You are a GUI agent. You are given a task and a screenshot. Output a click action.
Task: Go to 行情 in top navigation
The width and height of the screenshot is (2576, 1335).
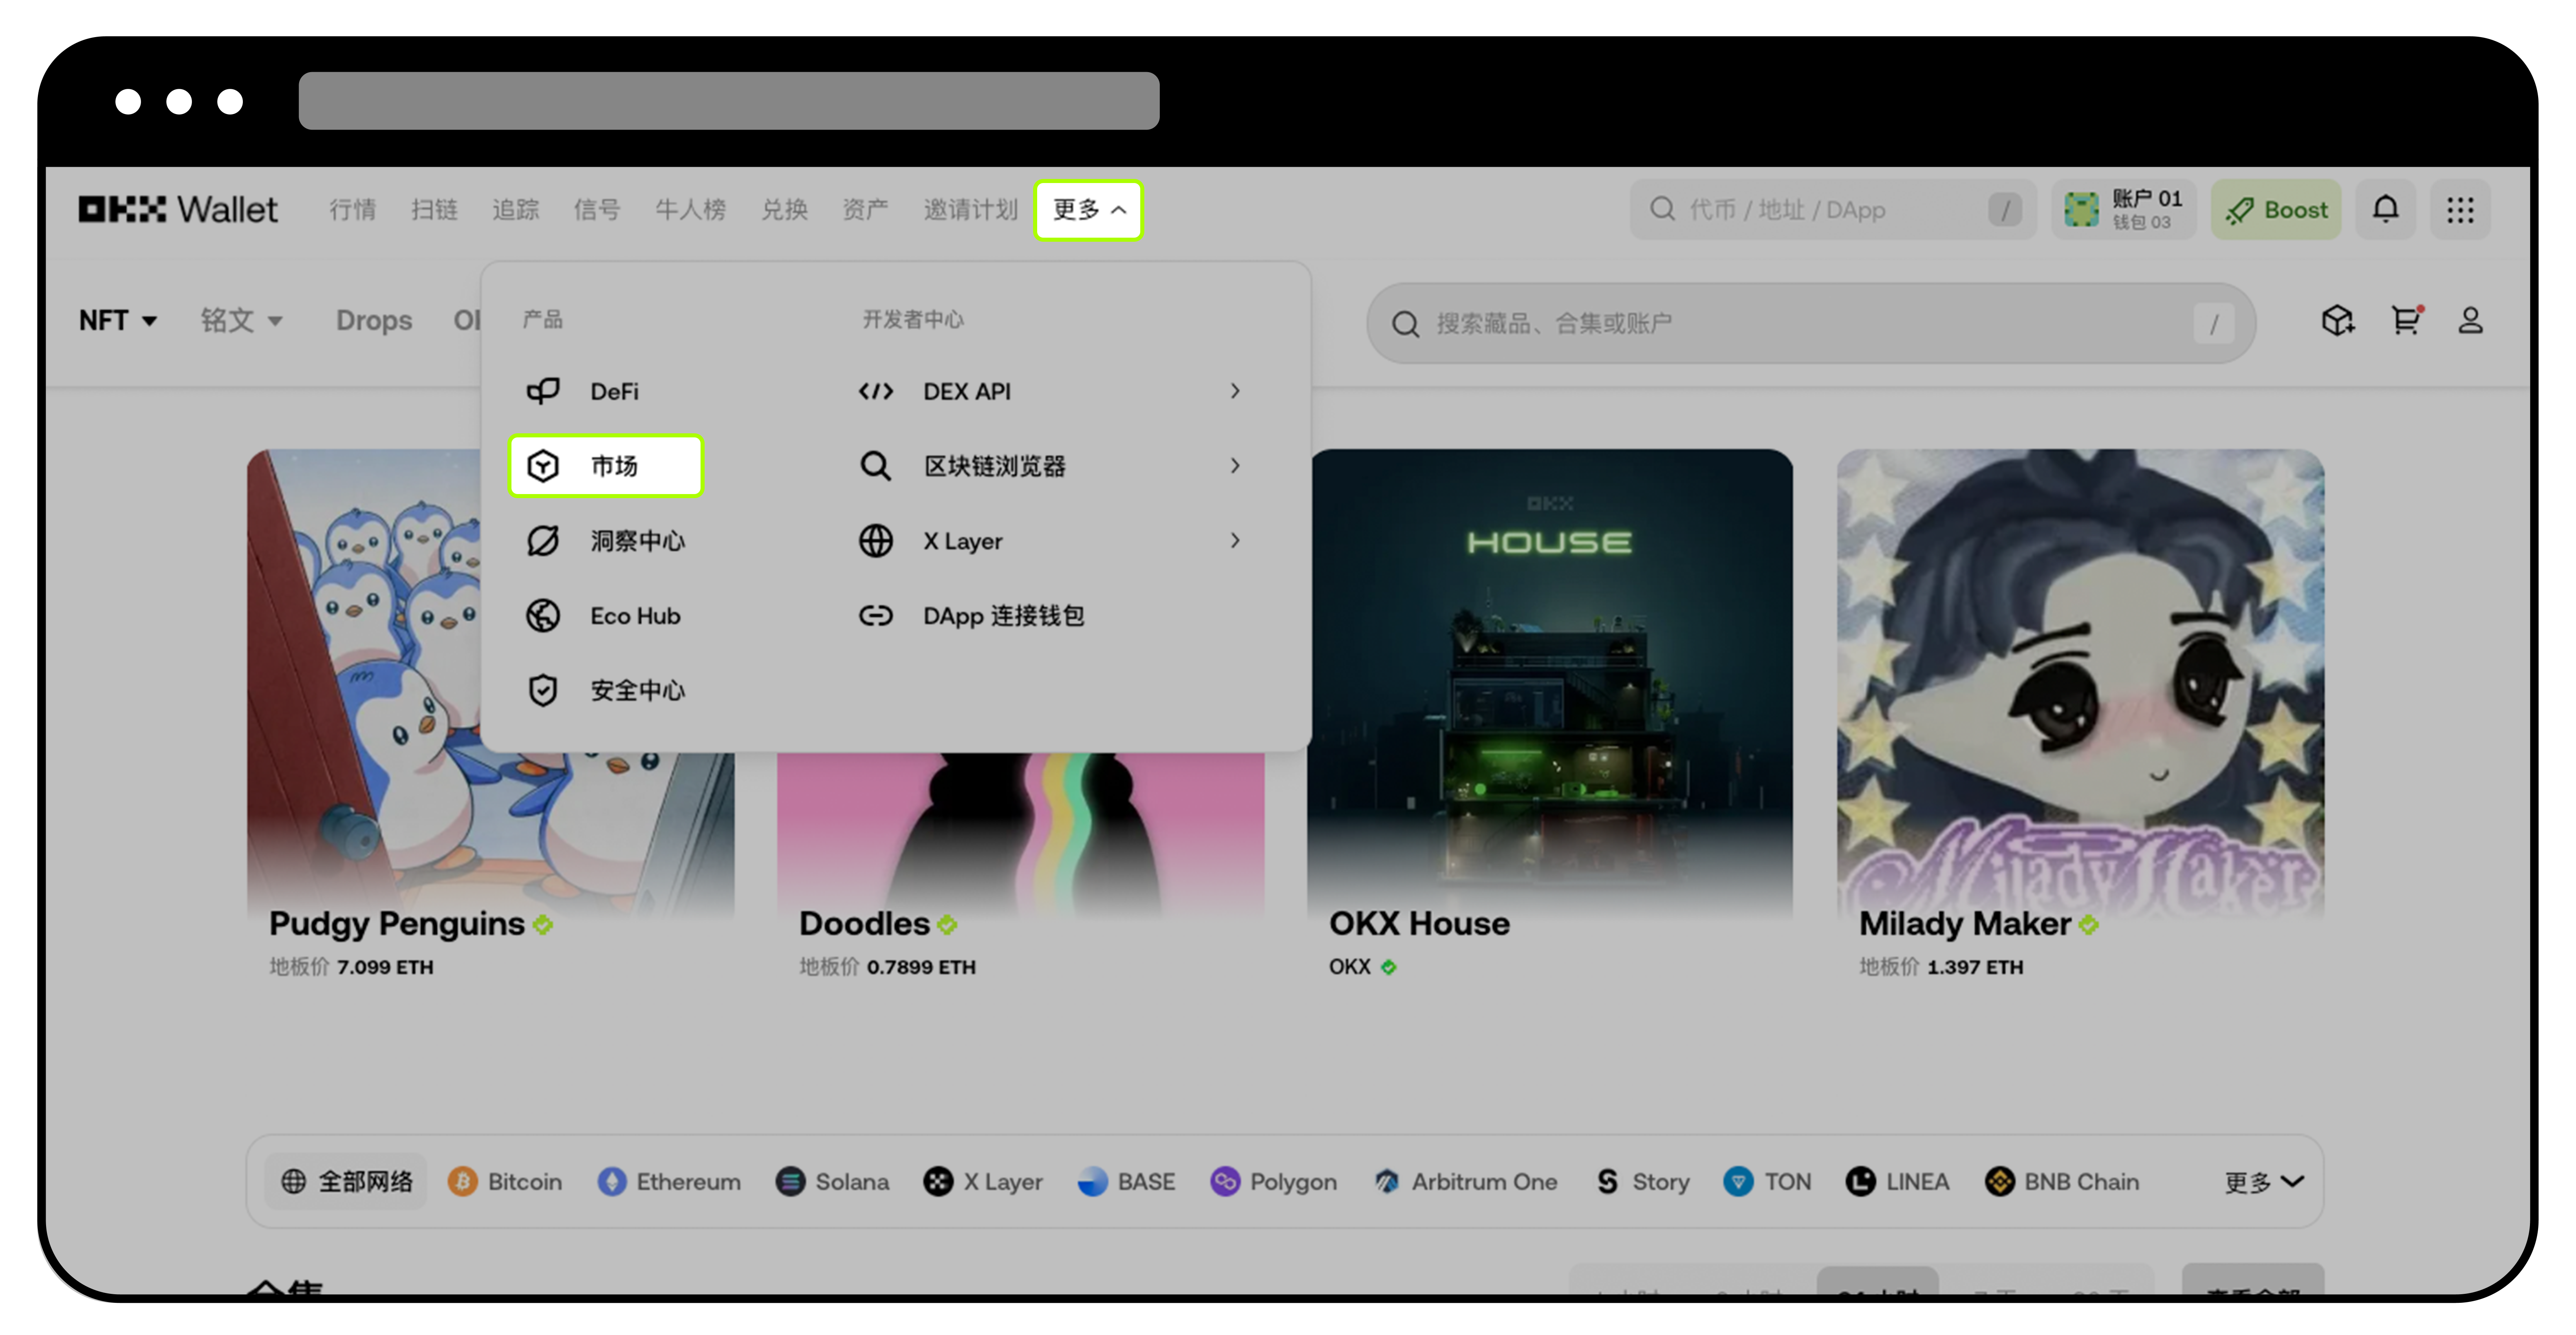click(353, 210)
